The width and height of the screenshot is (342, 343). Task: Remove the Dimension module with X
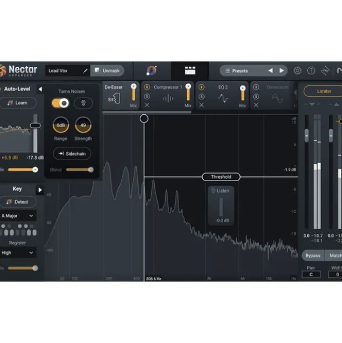coord(256,105)
